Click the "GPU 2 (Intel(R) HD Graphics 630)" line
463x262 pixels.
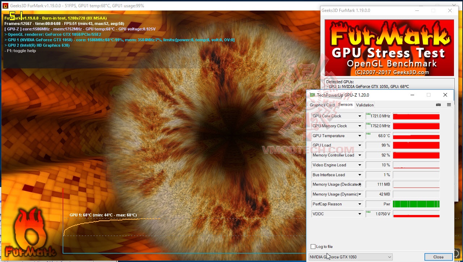click(x=37, y=46)
